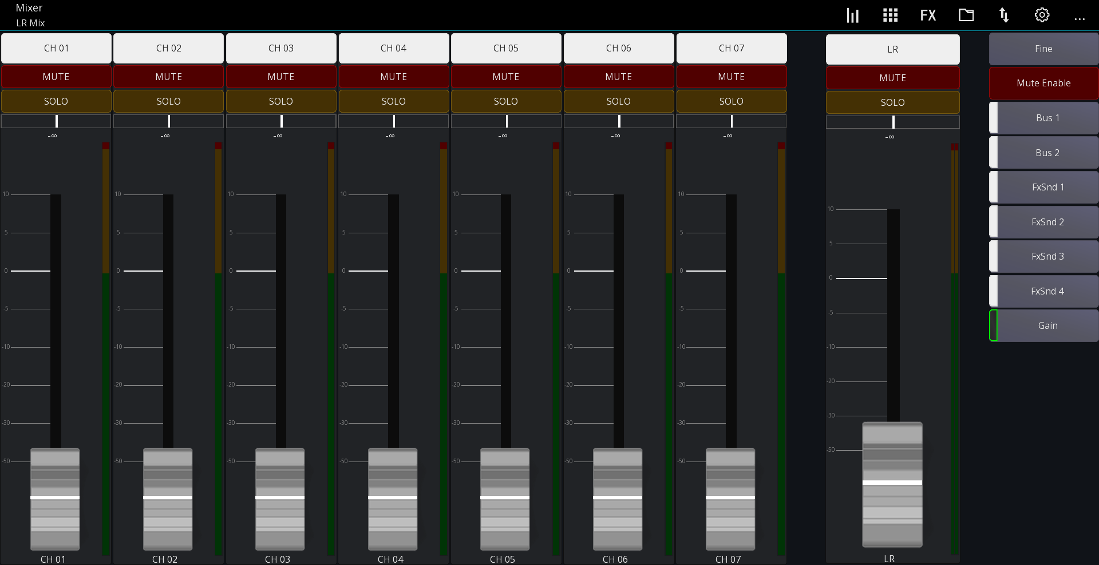1099x565 pixels.
Task: Select the FxSnd 4 send button
Action: tap(1047, 291)
